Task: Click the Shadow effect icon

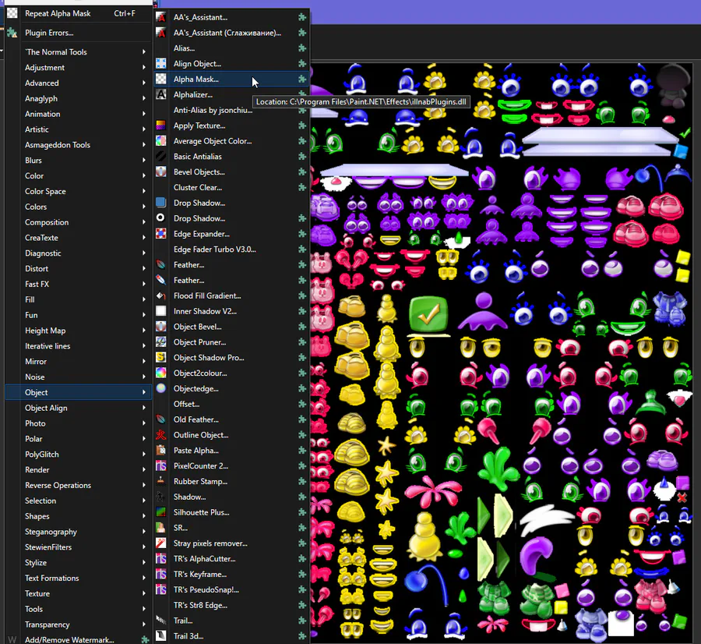Action: (x=161, y=497)
